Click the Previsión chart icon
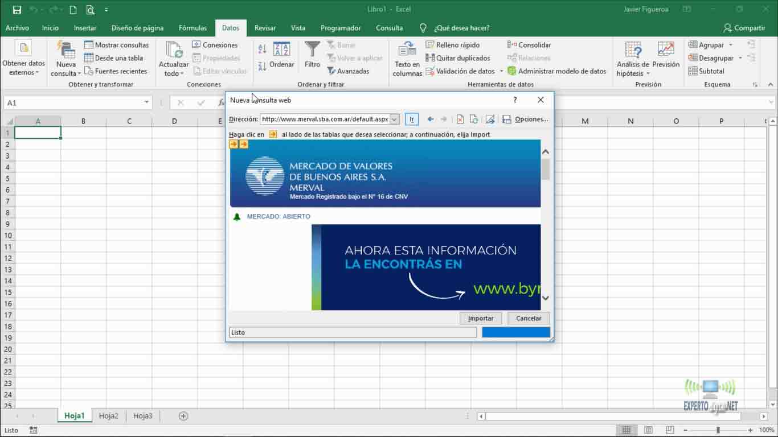The width and height of the screenshot is (778, 437). (665, 50)
